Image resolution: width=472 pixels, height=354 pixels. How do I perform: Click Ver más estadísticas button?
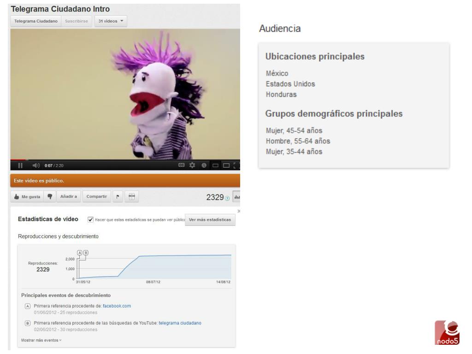(x=210, y=220)
